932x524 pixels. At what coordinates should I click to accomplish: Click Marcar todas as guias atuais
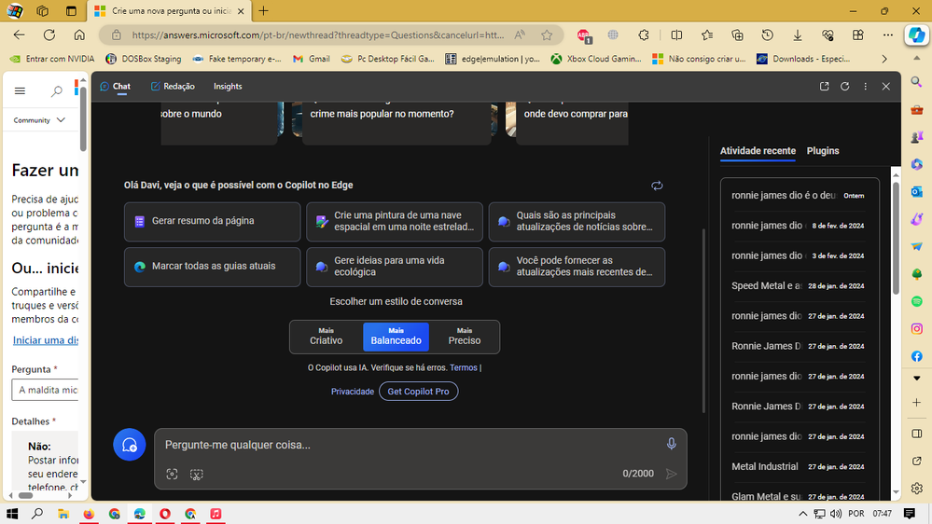click(x=212, y=266)
